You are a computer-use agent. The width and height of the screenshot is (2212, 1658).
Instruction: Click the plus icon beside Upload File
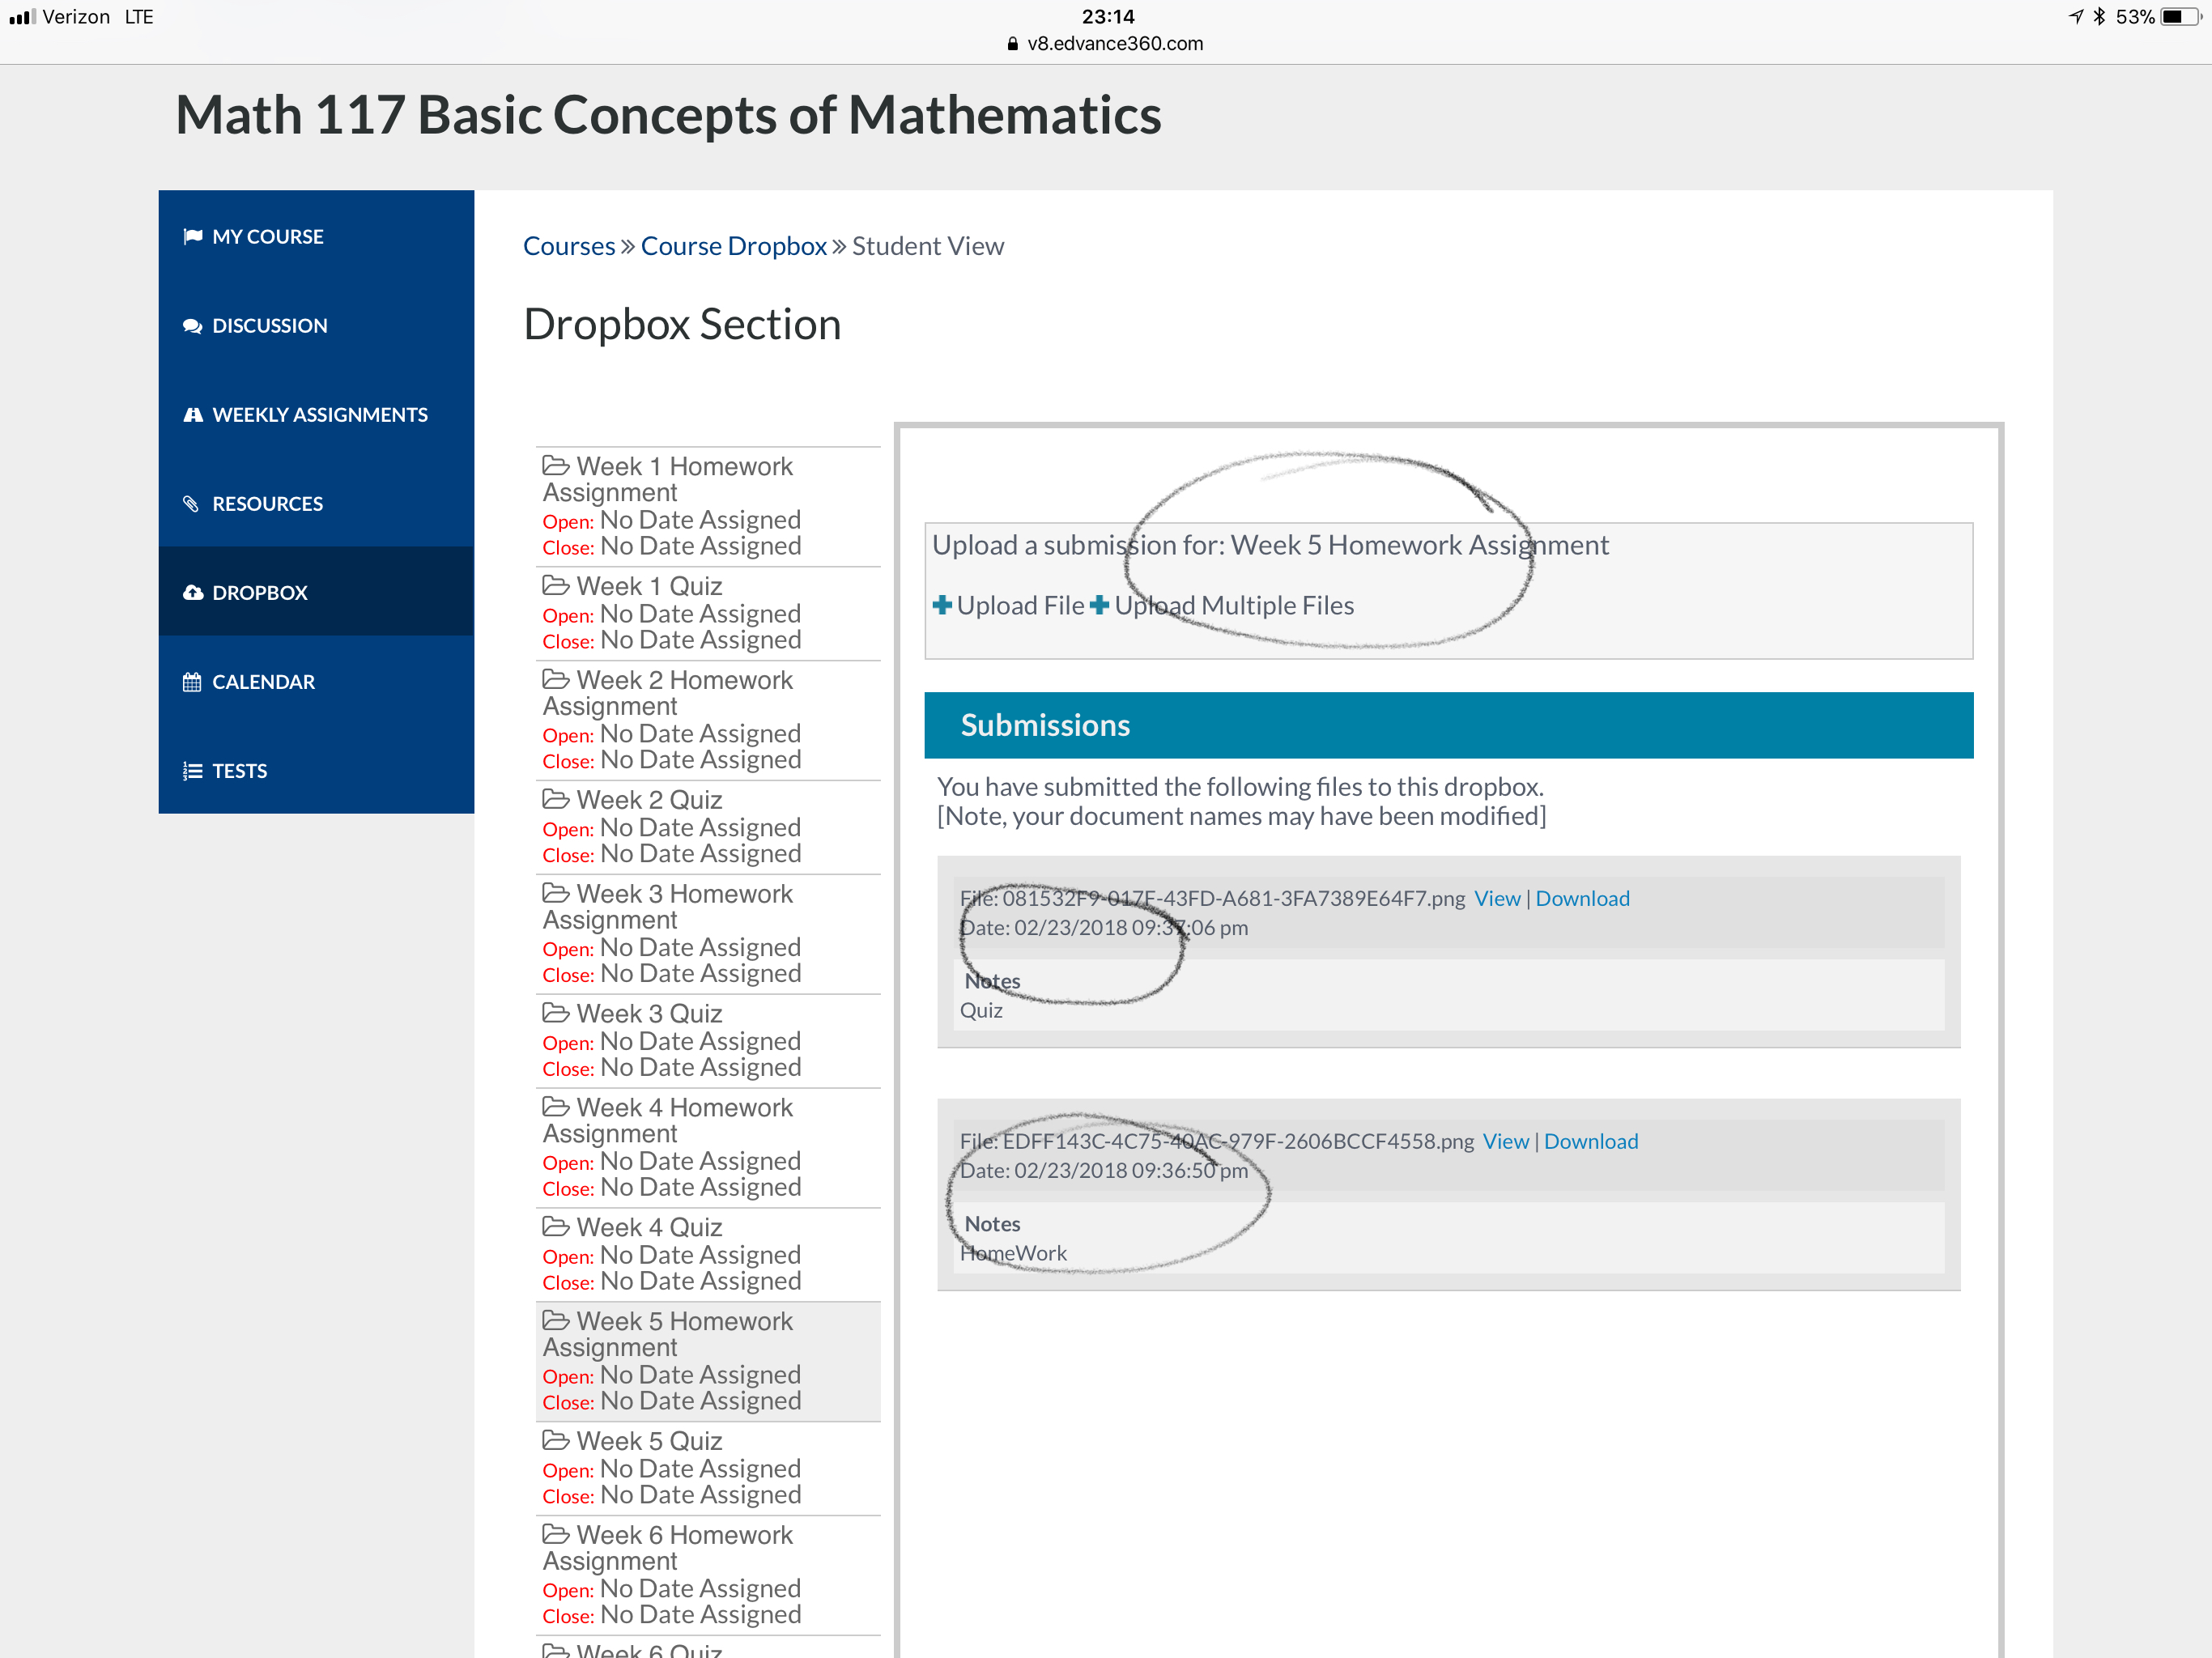point(941,605)
